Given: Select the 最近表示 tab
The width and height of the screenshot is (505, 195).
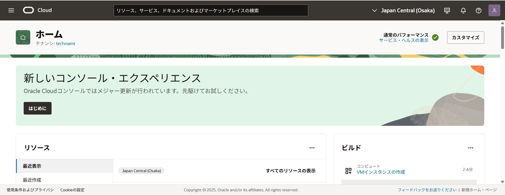Looking at the screenshot, I should pyautogui.click(x=65, y=166).
